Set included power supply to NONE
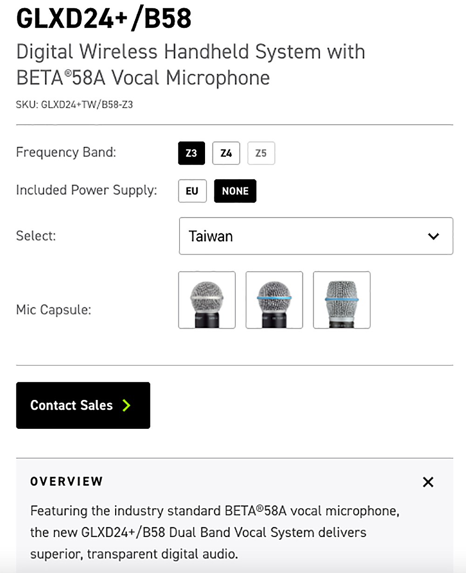This screenshot has width=466, height=573. (x=235, y=191)
